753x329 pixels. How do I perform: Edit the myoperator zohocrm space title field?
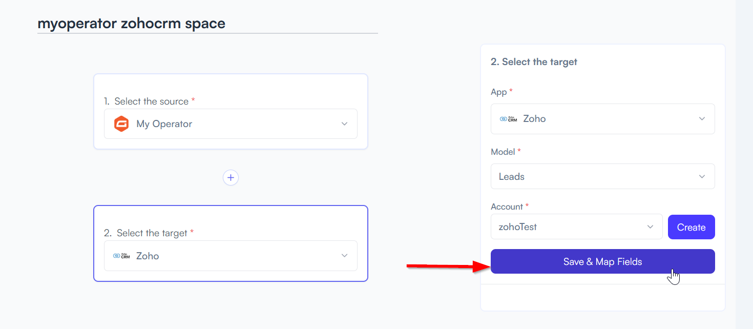click(x=207, y=24)
